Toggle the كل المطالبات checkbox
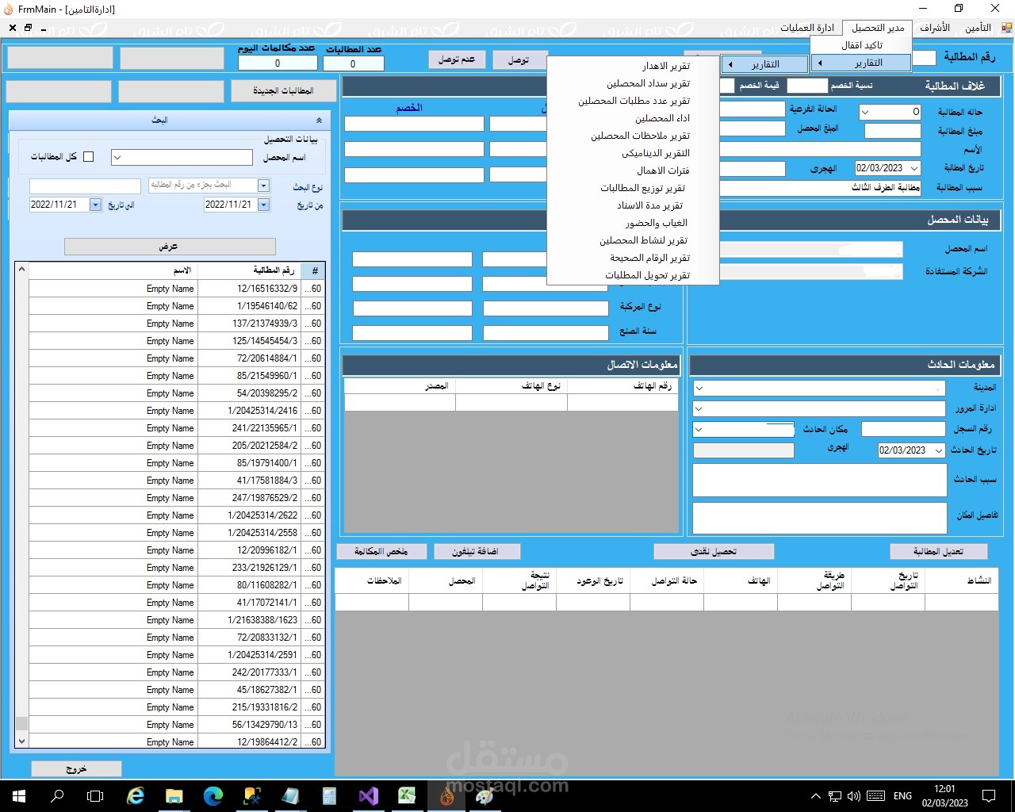The image size is (1015, 812). [89, 157]
